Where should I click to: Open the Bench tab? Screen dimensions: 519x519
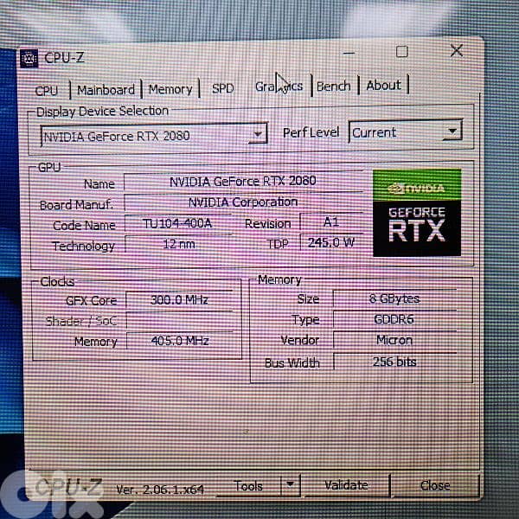point(334,86)
